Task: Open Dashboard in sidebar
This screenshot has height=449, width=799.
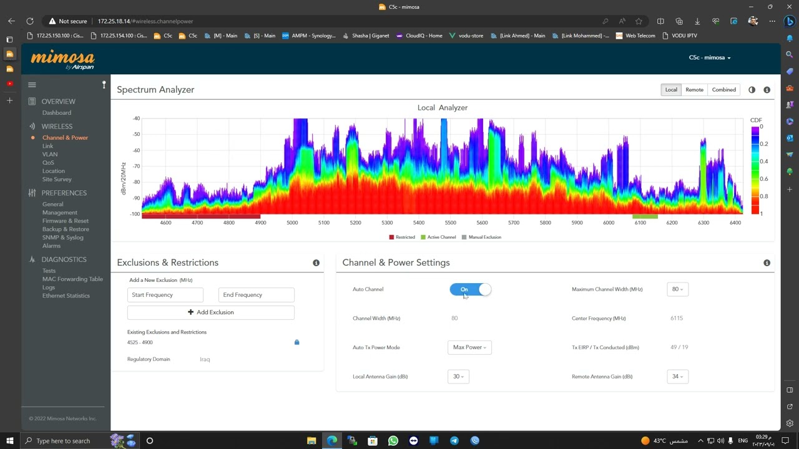Action: coord(57,113)
